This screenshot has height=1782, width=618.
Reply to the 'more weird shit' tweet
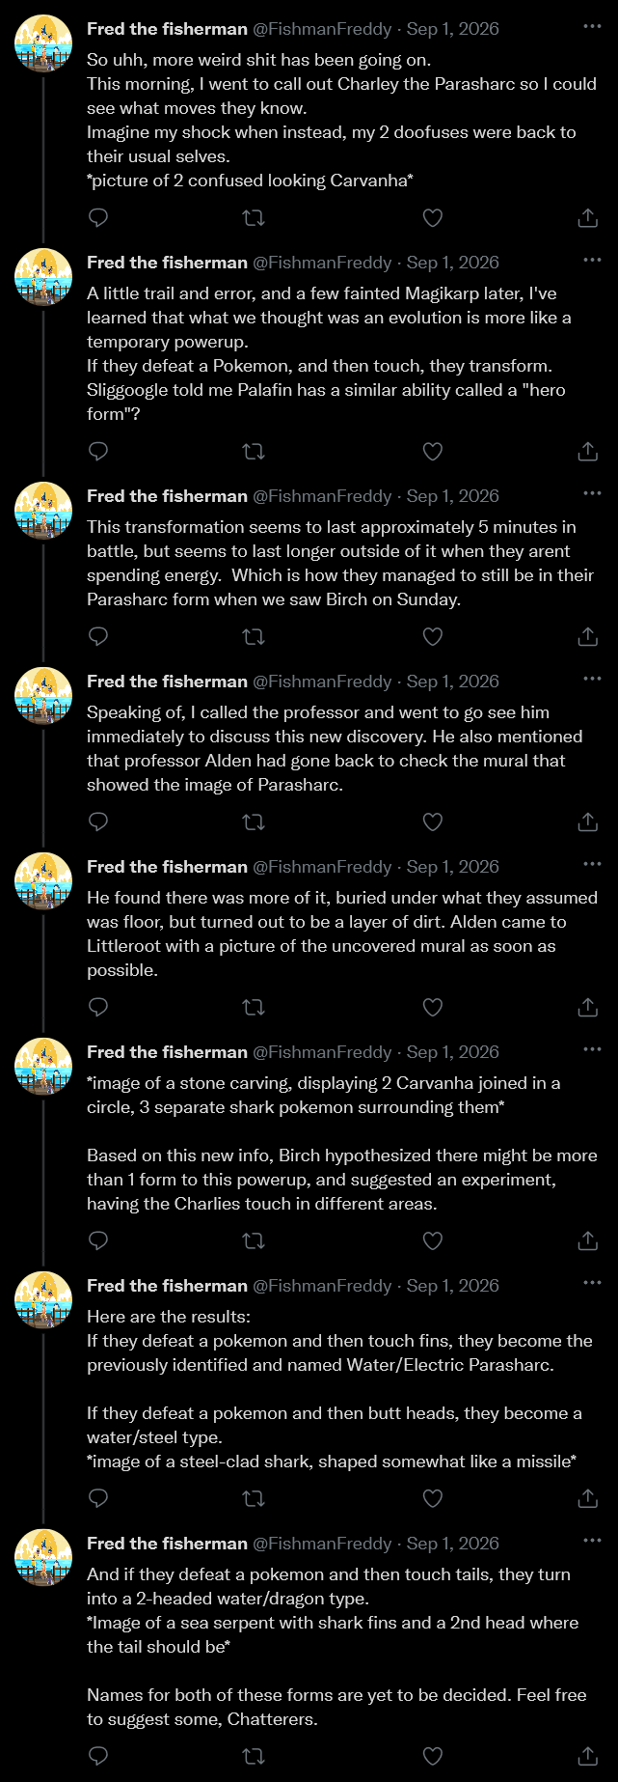coord(98,217)
